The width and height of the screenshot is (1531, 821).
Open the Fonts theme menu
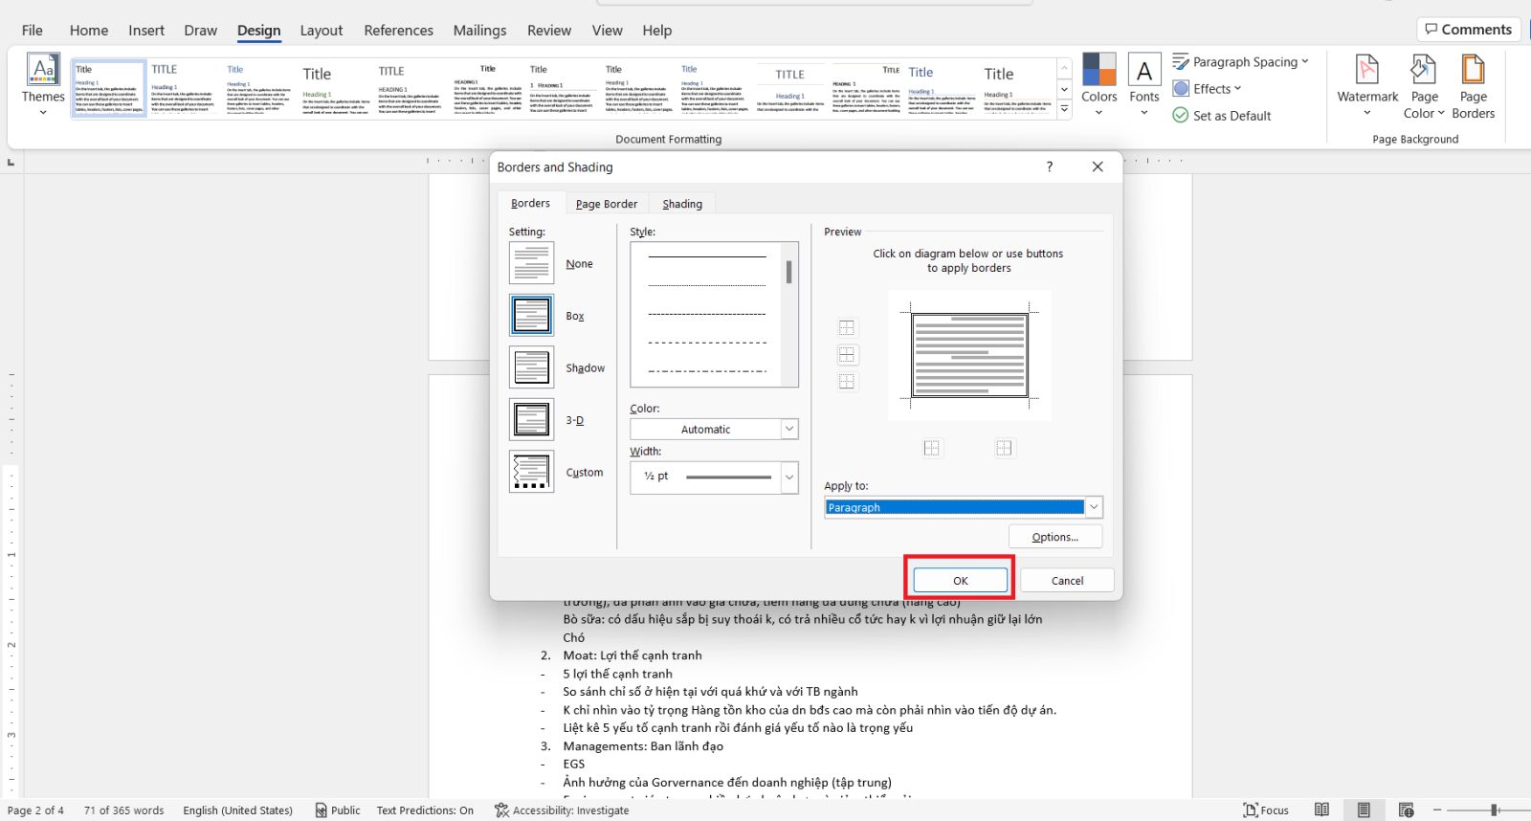tap(1144, 86)
